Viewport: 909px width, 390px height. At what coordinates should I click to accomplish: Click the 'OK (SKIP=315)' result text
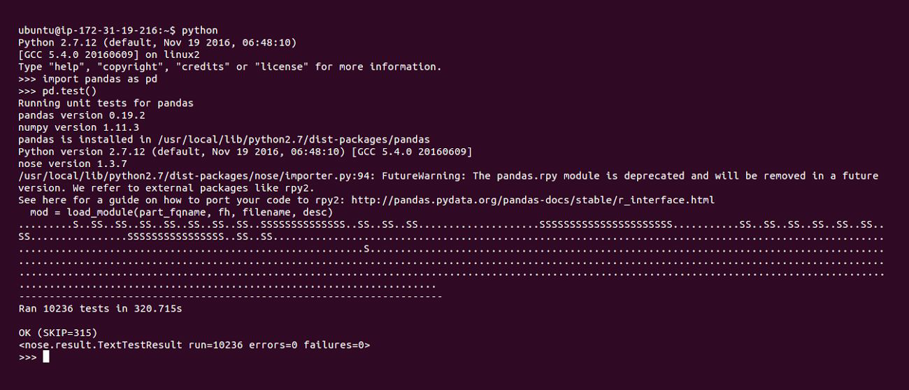(57, 332)
